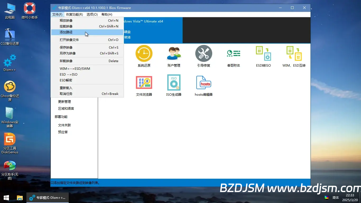Image resolution: width=361 pixels, height=203 pixels.
Task: Open Ghost备份还原 desktop icon
Action: pos(10,91)
